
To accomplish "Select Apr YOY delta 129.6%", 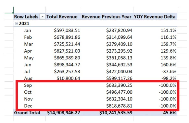I will coord(169,51).
